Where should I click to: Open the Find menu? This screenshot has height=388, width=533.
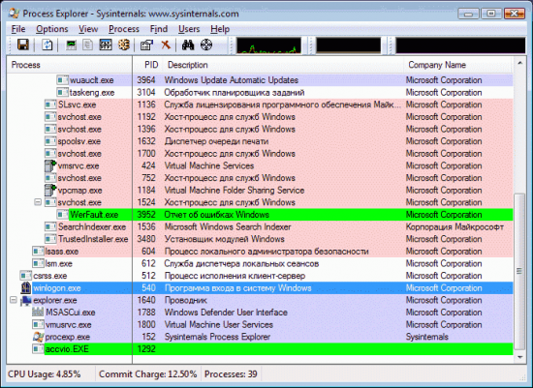159,29
